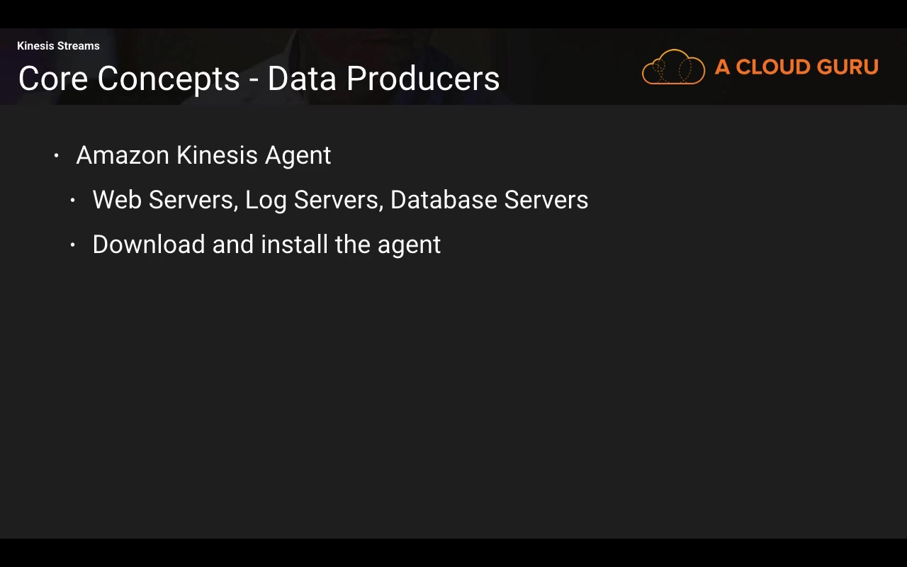
Task: Click the dash in the slide title
Action: click(254, 79)
